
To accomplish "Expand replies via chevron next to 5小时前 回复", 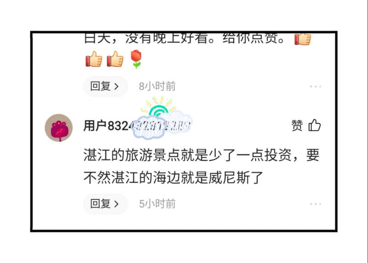I will point(116,204).
